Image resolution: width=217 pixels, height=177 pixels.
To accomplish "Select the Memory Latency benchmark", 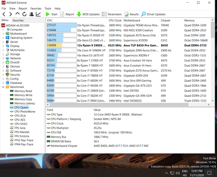I will pos(23,103).
